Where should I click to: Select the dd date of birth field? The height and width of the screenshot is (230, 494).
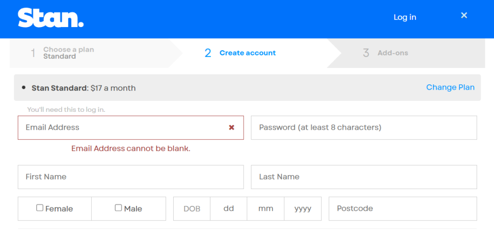click(x=229, y=209)
